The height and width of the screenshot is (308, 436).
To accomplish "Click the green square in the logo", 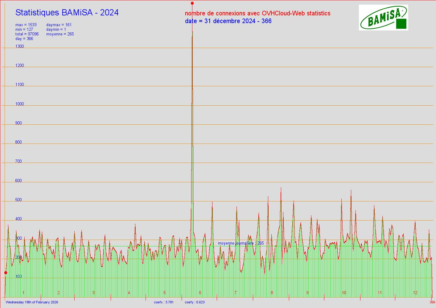I will coord(401,24).
